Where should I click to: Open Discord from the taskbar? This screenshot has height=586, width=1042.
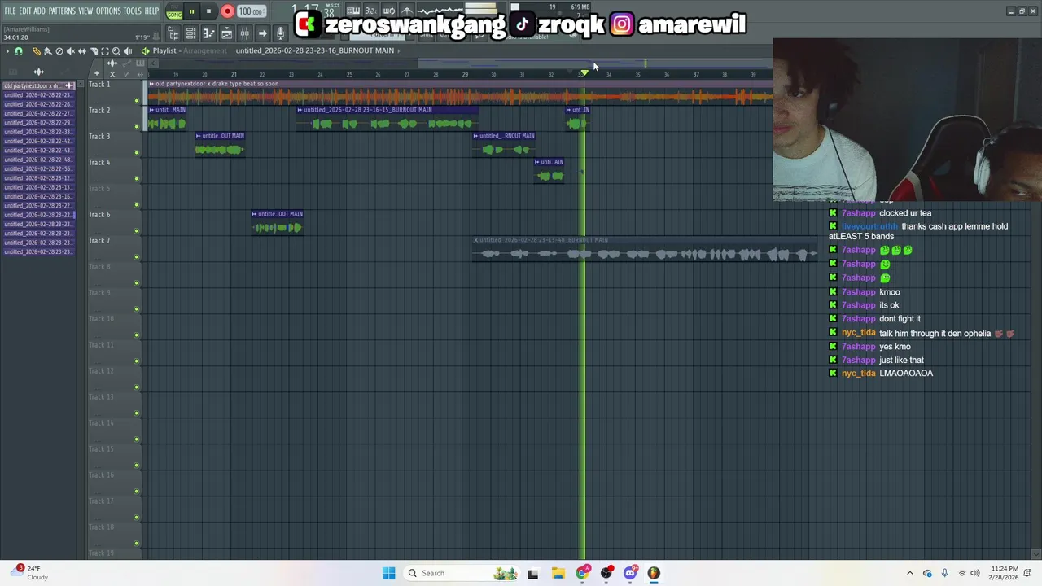[630, 573]
